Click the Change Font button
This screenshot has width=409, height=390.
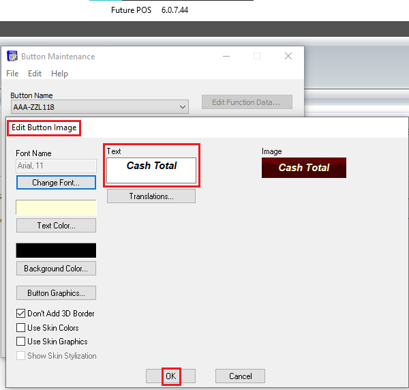(56, 182)
